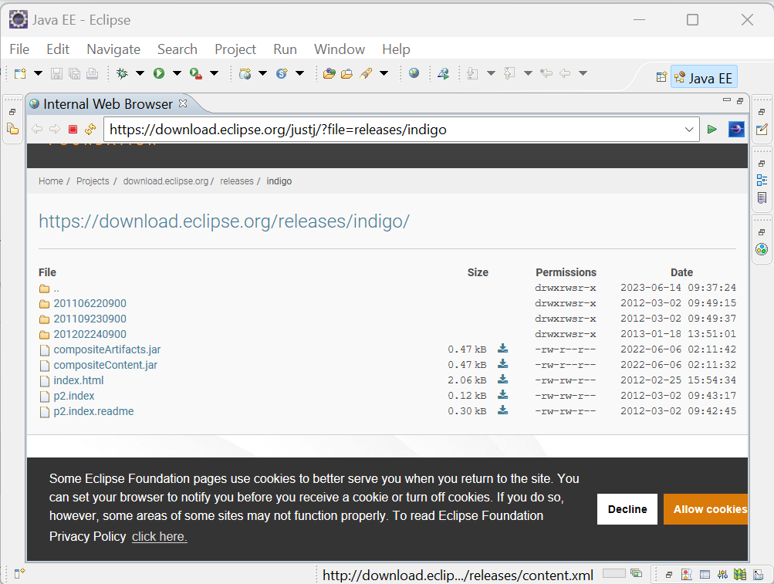Select the Internal Web Browser tab
This screenshot has width=774, height=584.
pyautogui.click(x=107, y=104)
